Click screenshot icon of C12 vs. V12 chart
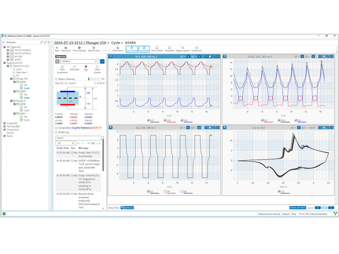This screenshot has height=254, width=339. pyautogui.click(x=332, y=128)
